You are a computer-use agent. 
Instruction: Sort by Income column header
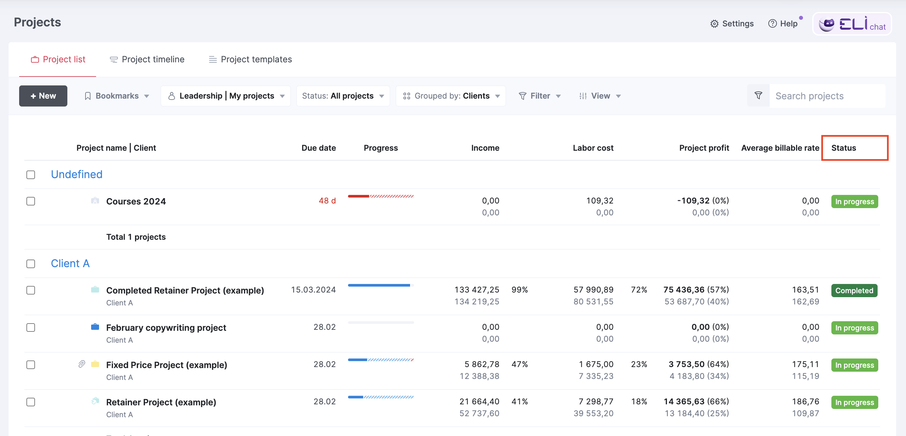click(485, 148)
